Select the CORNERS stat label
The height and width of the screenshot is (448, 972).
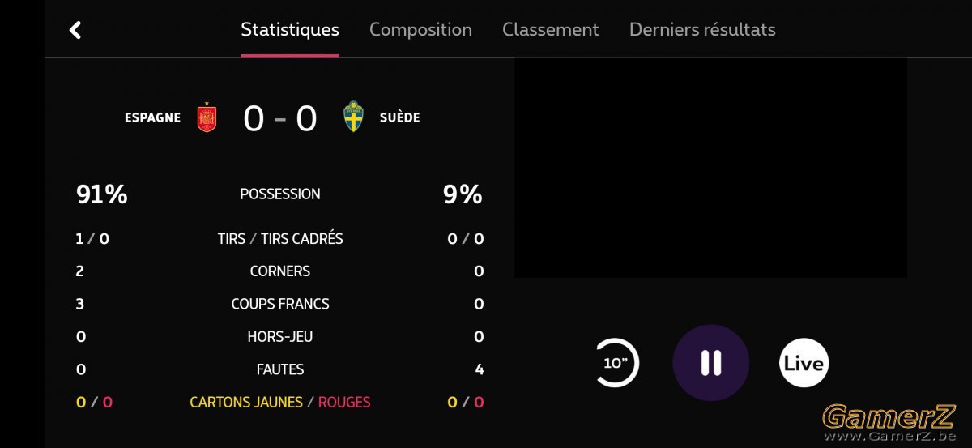pyautogui.click(x=280, y=271)
